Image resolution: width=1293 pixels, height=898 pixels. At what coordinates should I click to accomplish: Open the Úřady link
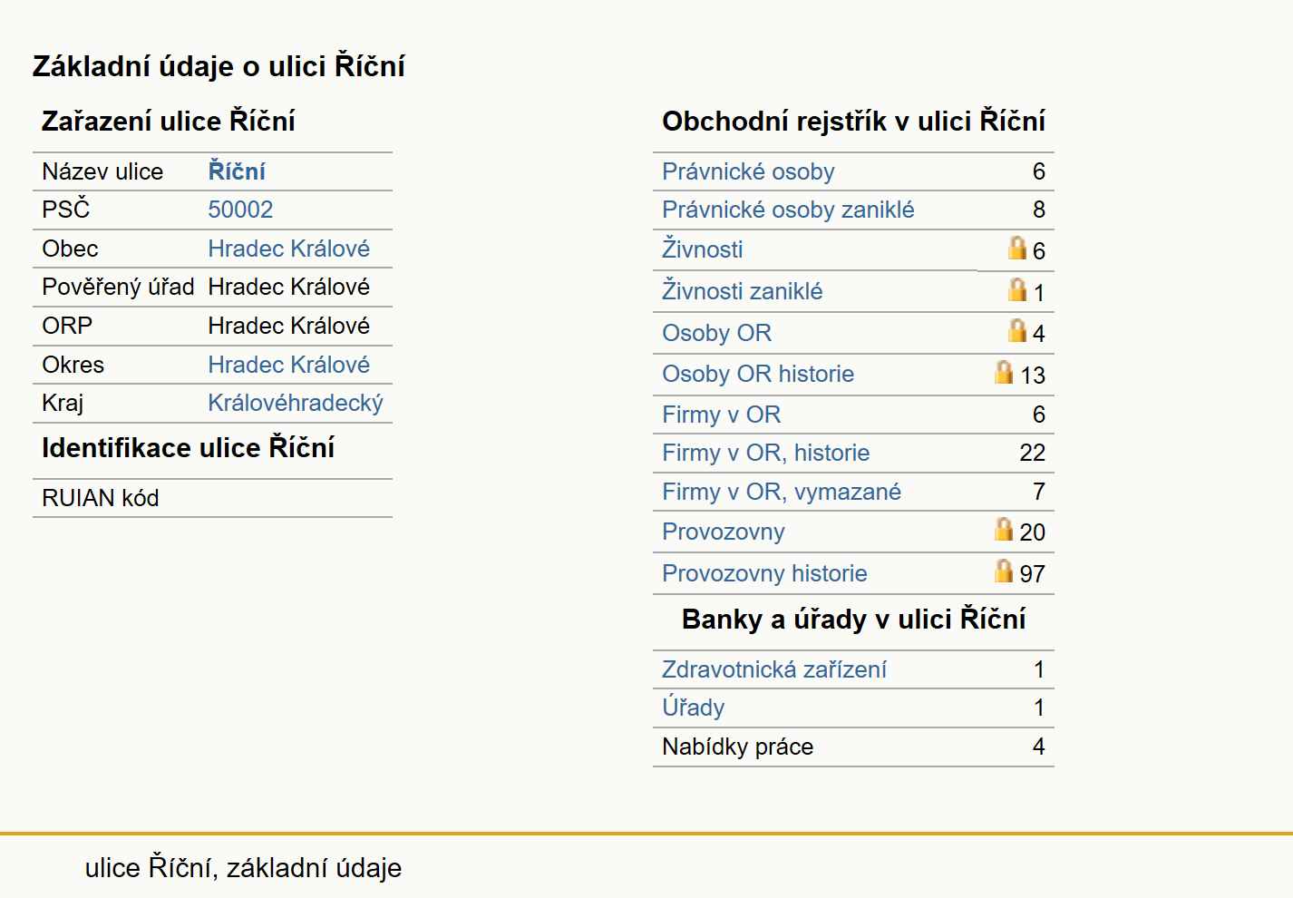click(x=694, y=708)
